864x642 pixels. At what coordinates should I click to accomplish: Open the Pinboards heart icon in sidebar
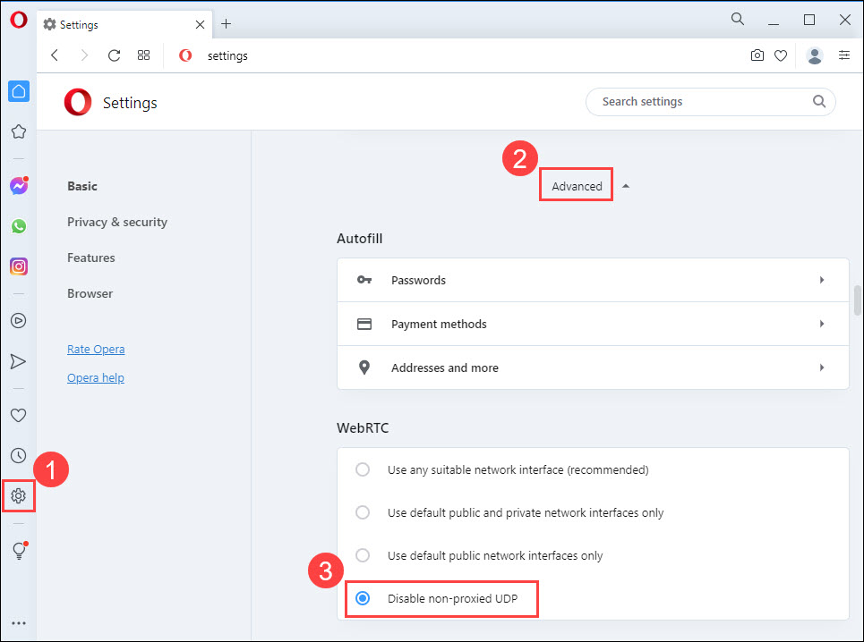pyautogui.click(x=19, y=416)
